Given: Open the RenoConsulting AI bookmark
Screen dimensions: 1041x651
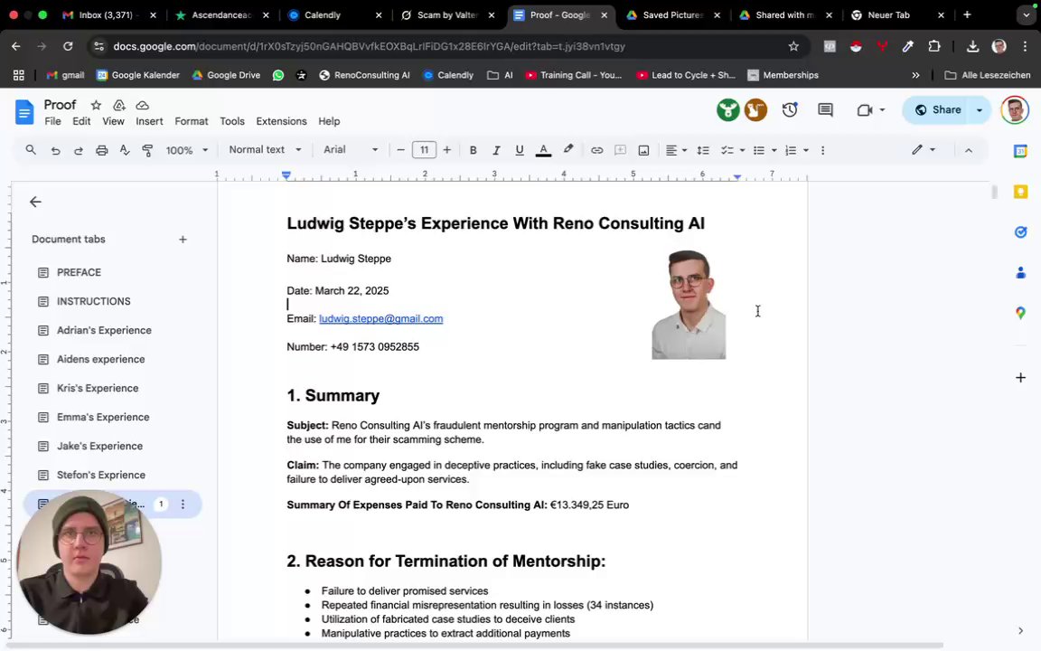Looking at the screenshot, I should point(364,75).
